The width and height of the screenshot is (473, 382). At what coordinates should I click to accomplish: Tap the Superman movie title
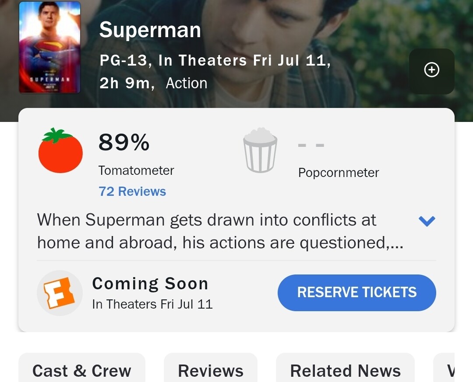[x=150, y=30]
